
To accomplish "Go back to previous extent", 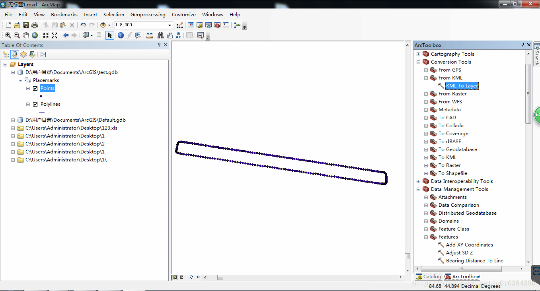I will pyautogui.click(x=66, y=35).
